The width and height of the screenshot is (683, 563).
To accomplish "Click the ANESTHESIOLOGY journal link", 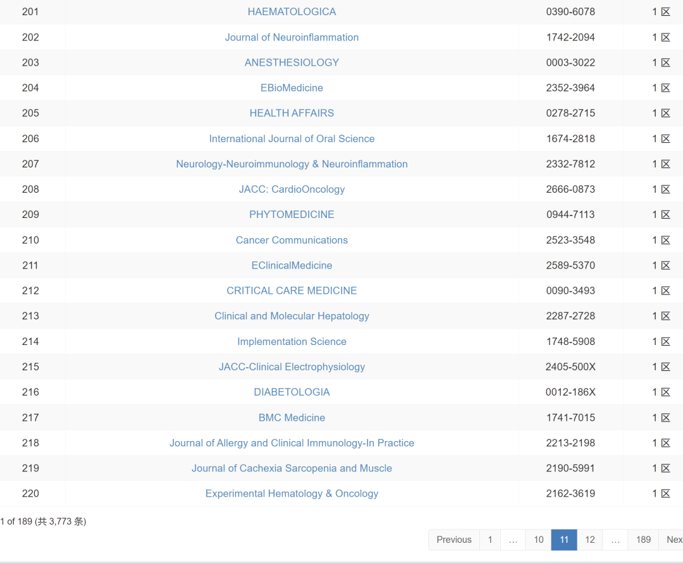I will pyautogui.click(x=292, y=63).
